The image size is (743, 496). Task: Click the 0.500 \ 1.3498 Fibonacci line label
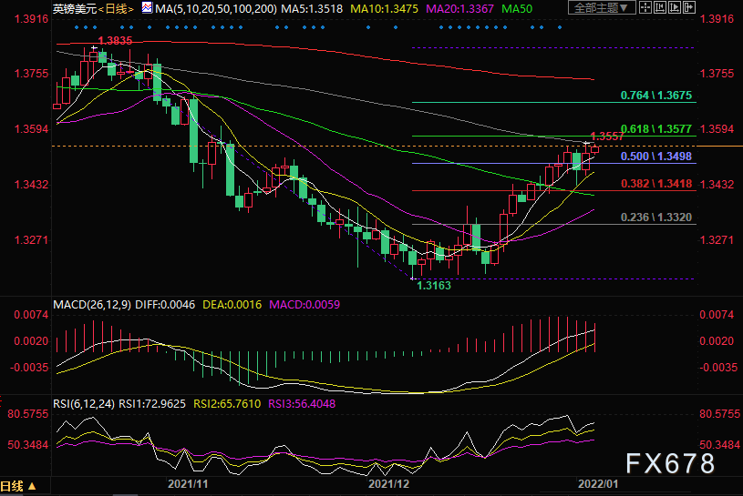pos(656,156)
